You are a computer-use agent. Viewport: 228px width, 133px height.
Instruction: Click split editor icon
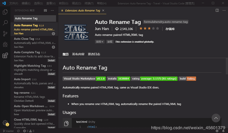(x=217, y=10)
